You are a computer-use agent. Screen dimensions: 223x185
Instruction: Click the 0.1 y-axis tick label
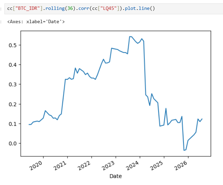tap(13, 124)
